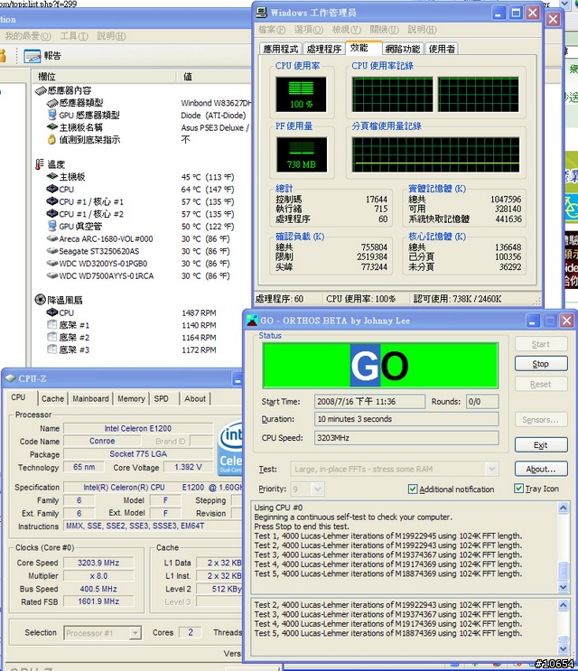578x671 pixels.
Task: Click the motherboard name icon in Everest
Action: click(x=52, y=127)
